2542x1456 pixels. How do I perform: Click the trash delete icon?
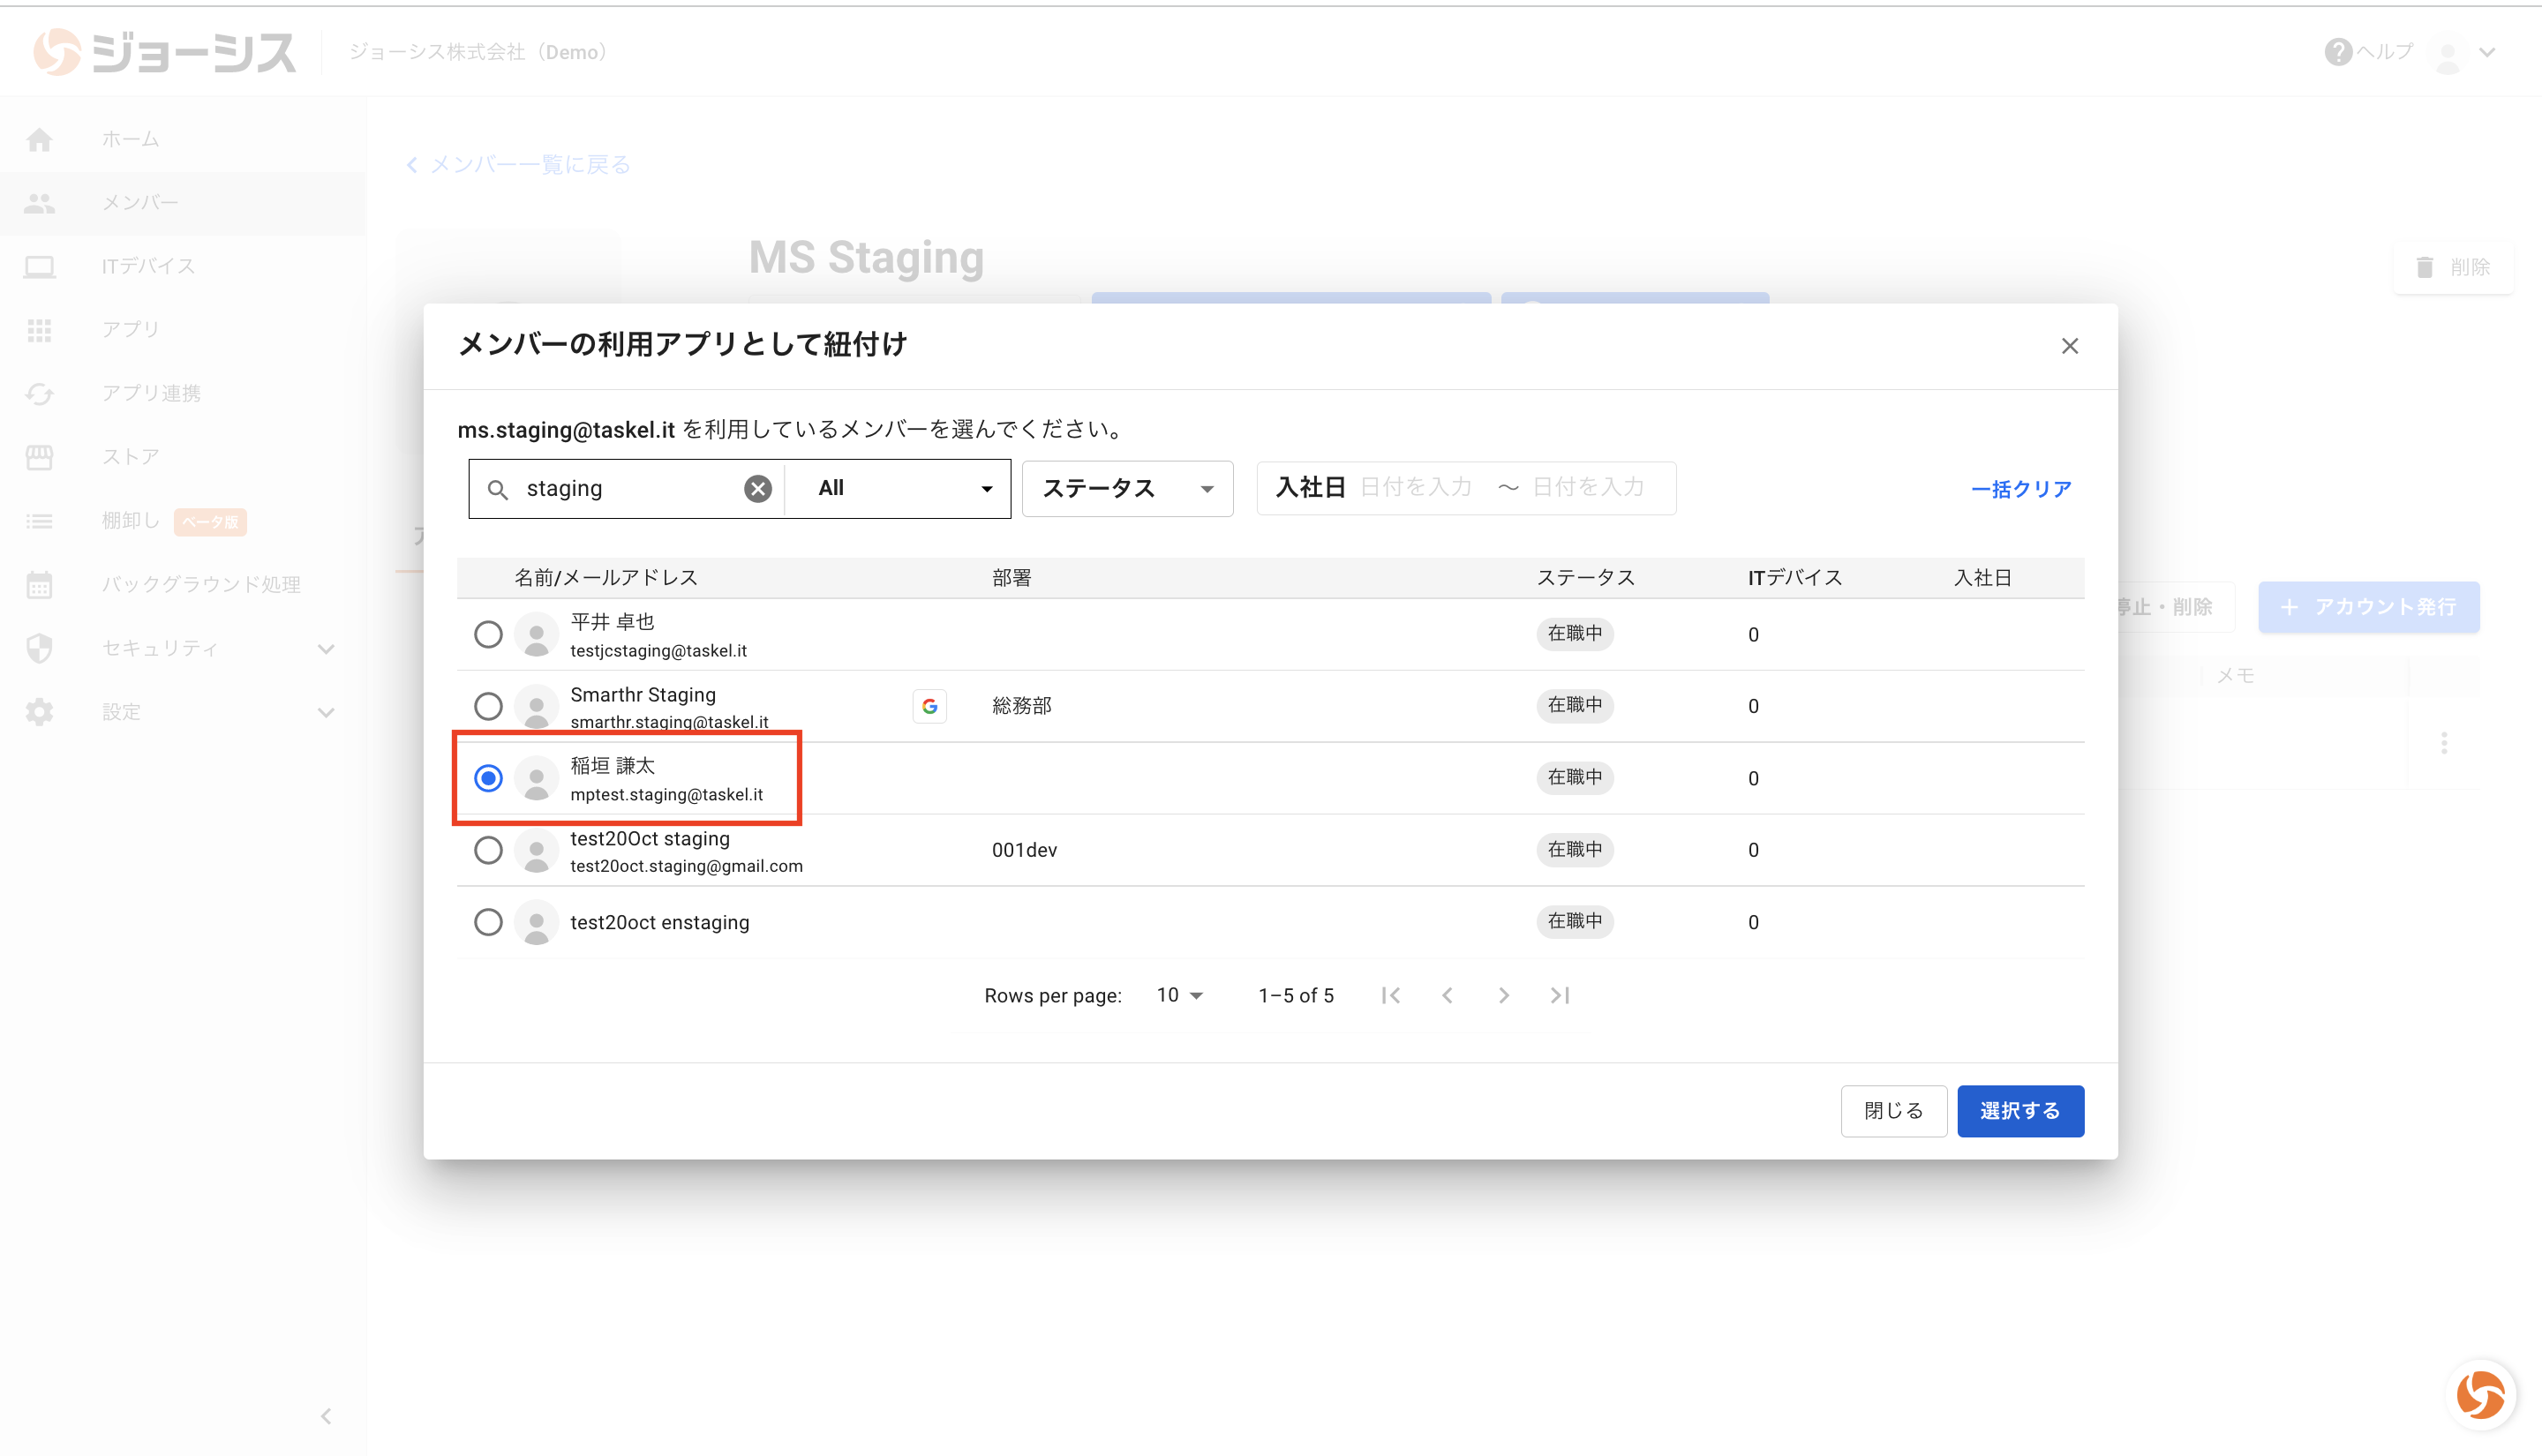pyautogui.click(x=2424, y=268)
